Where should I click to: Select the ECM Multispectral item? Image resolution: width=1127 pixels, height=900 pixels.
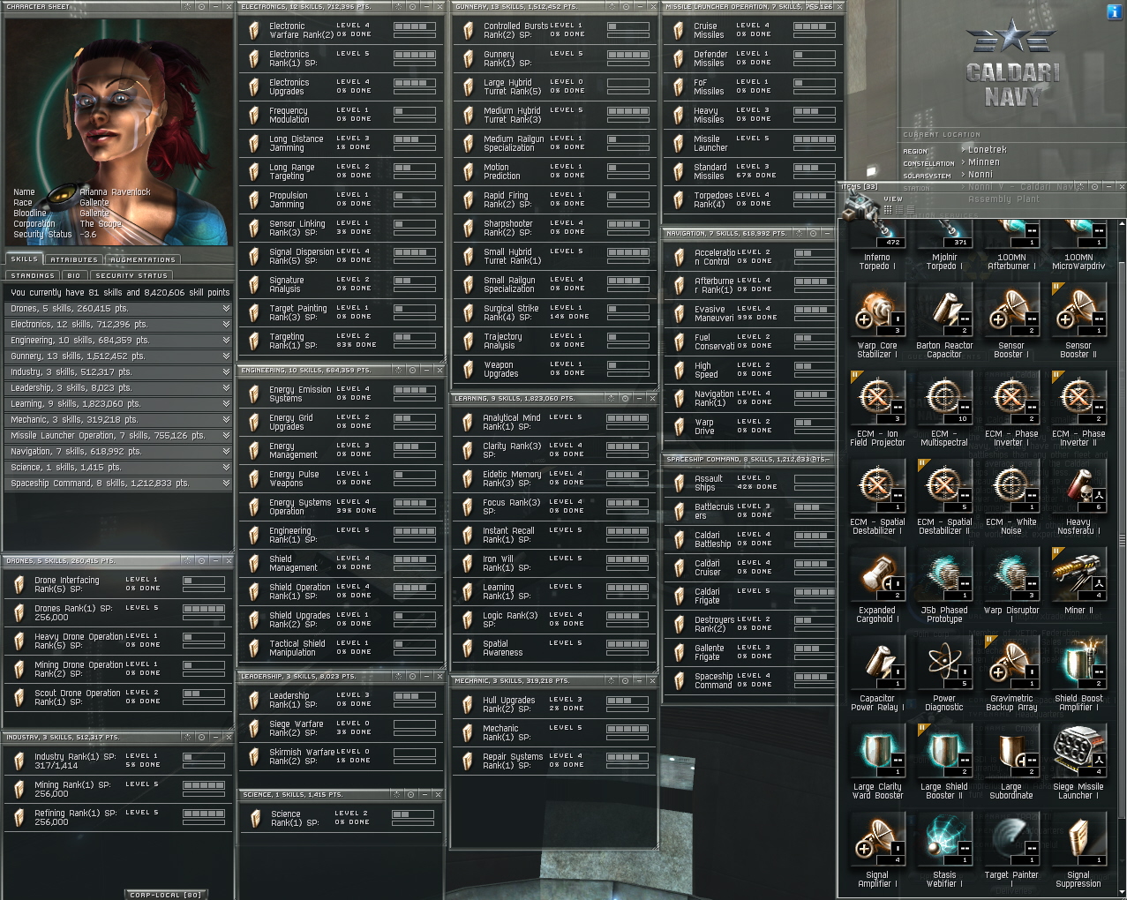944,409
